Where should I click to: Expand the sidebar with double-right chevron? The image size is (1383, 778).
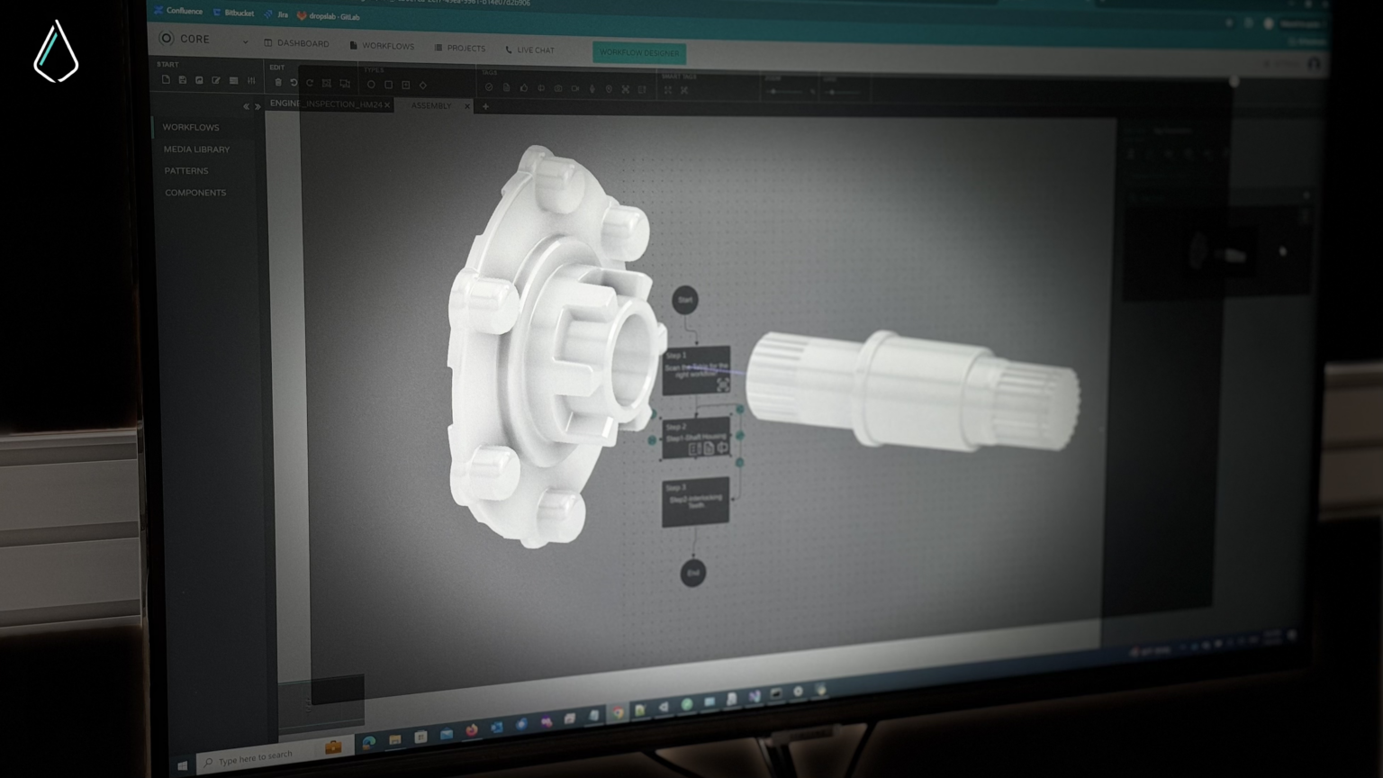coord(258,106)
